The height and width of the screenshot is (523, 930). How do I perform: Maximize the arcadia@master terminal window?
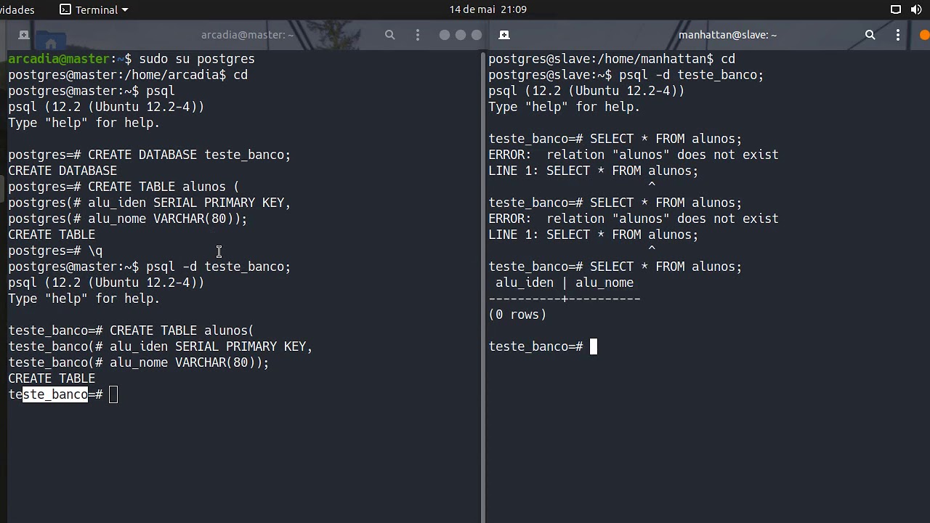point(461,35)
